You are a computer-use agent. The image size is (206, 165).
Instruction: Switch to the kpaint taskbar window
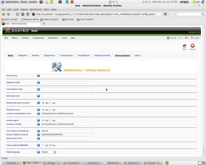coord(153,163)
